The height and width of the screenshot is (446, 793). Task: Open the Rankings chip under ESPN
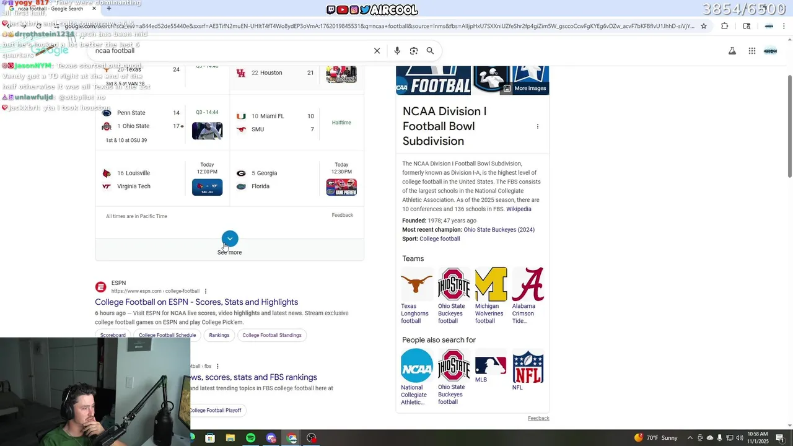[x=219, y=335]
